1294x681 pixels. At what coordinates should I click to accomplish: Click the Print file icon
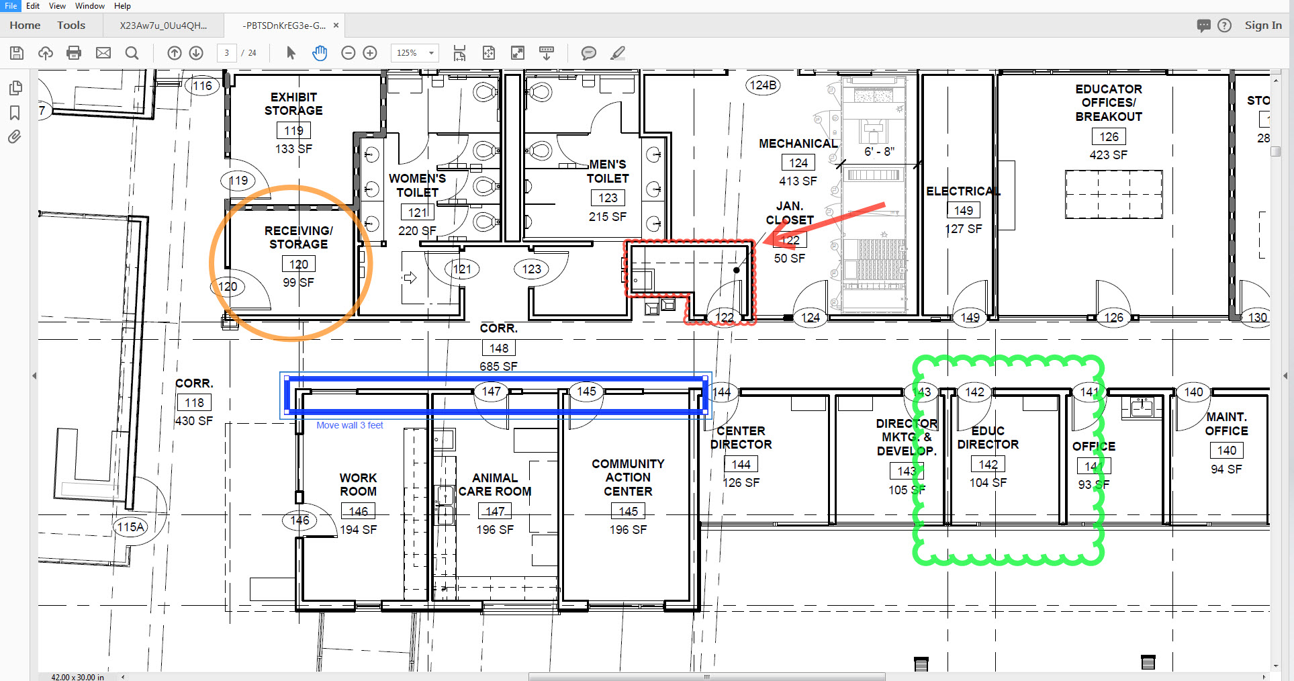point(74,53)
